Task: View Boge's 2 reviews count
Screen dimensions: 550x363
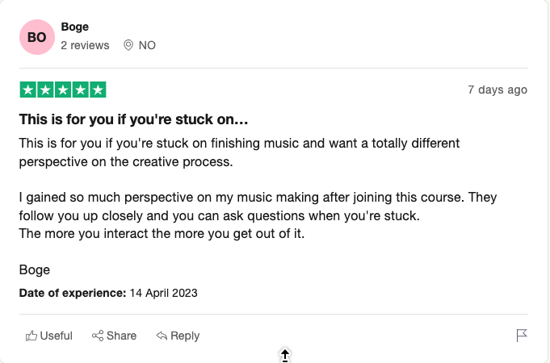Action: point(85,45)
